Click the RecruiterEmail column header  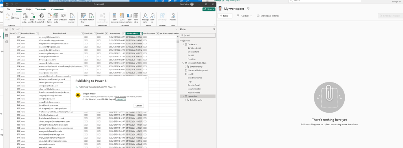point(59,33)
